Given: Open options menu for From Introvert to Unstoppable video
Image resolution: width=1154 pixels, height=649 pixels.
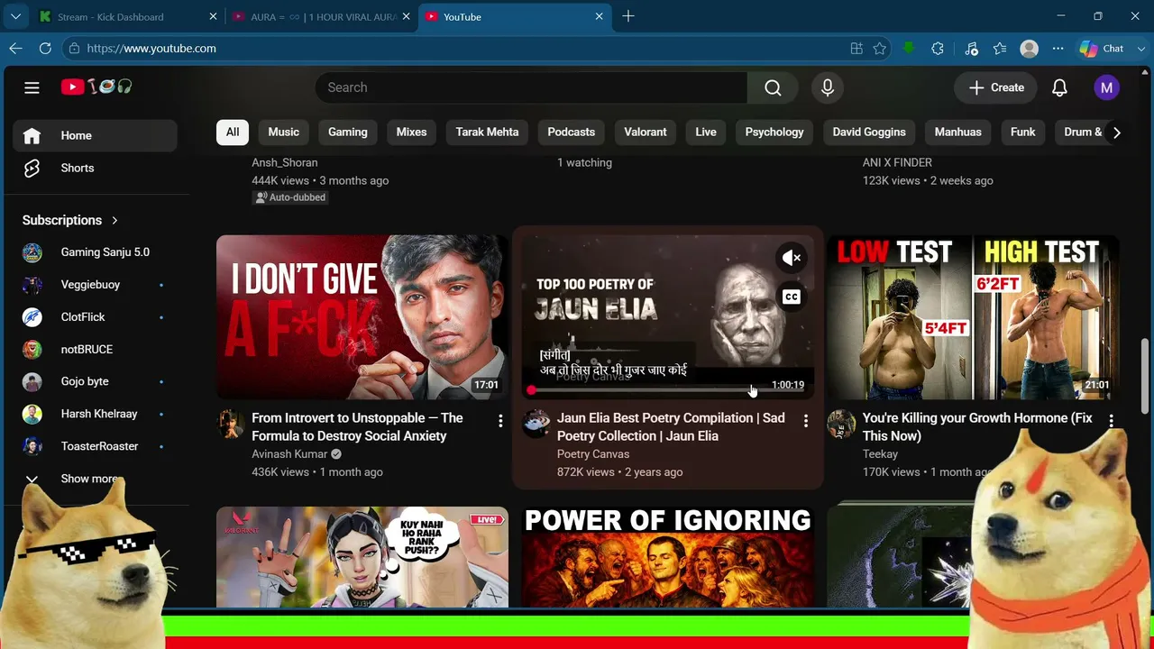Looking at the screenshot, I should click(x=500, y=421).
